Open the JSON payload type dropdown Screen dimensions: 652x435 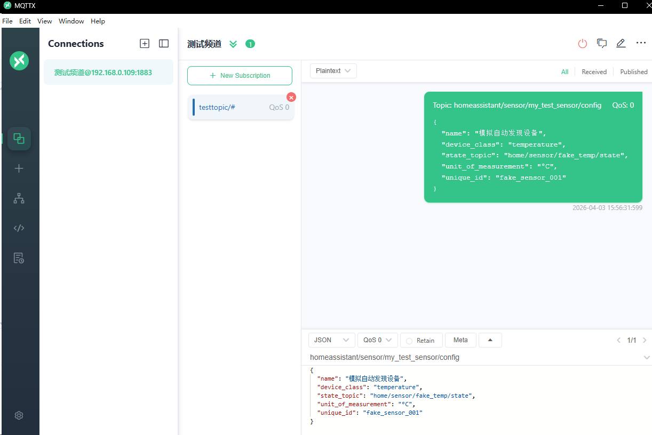pyautogui.click(x=331, y=340)
